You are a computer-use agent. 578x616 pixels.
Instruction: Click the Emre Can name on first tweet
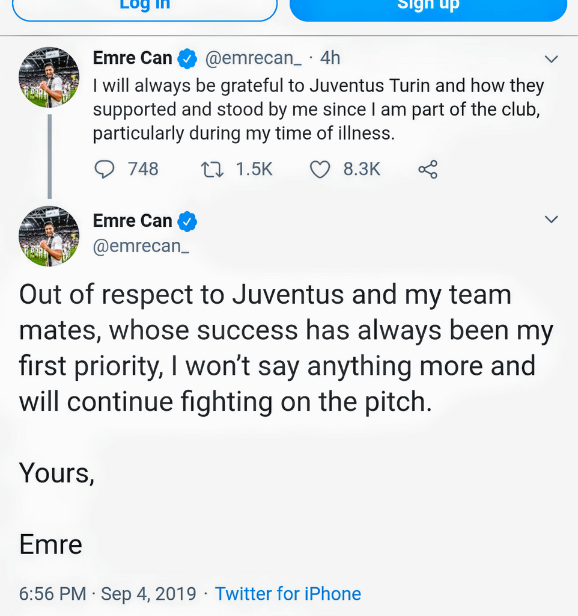133,58
